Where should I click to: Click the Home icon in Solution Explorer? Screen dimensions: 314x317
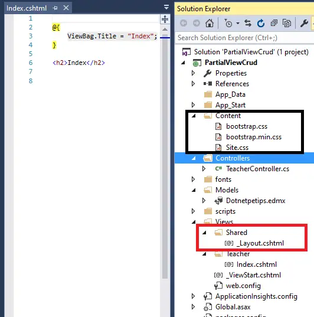pos(210,23)
